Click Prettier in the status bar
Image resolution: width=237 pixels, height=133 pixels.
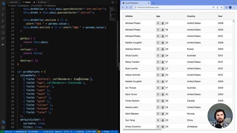tap(106, 132)
